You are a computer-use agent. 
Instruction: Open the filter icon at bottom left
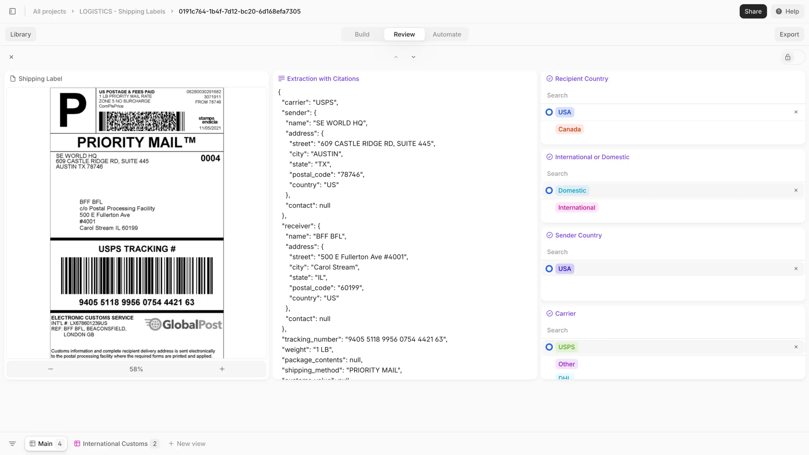point(12,444)
